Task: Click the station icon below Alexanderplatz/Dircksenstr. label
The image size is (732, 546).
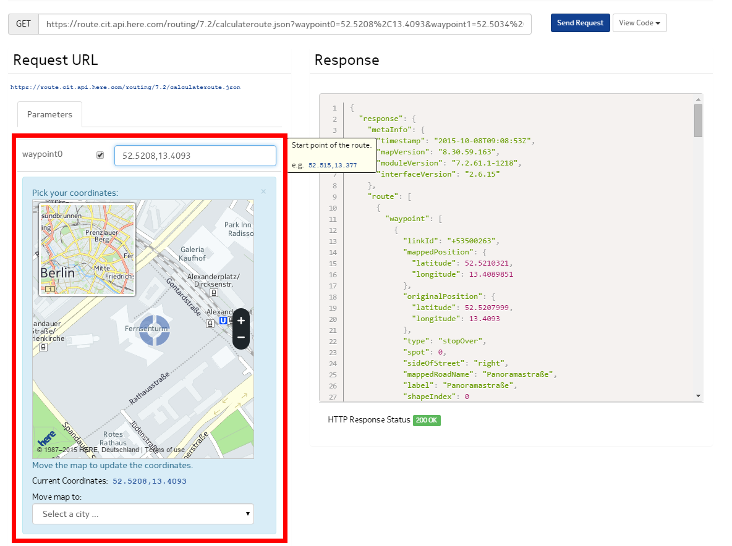Action: pos(214,292)
